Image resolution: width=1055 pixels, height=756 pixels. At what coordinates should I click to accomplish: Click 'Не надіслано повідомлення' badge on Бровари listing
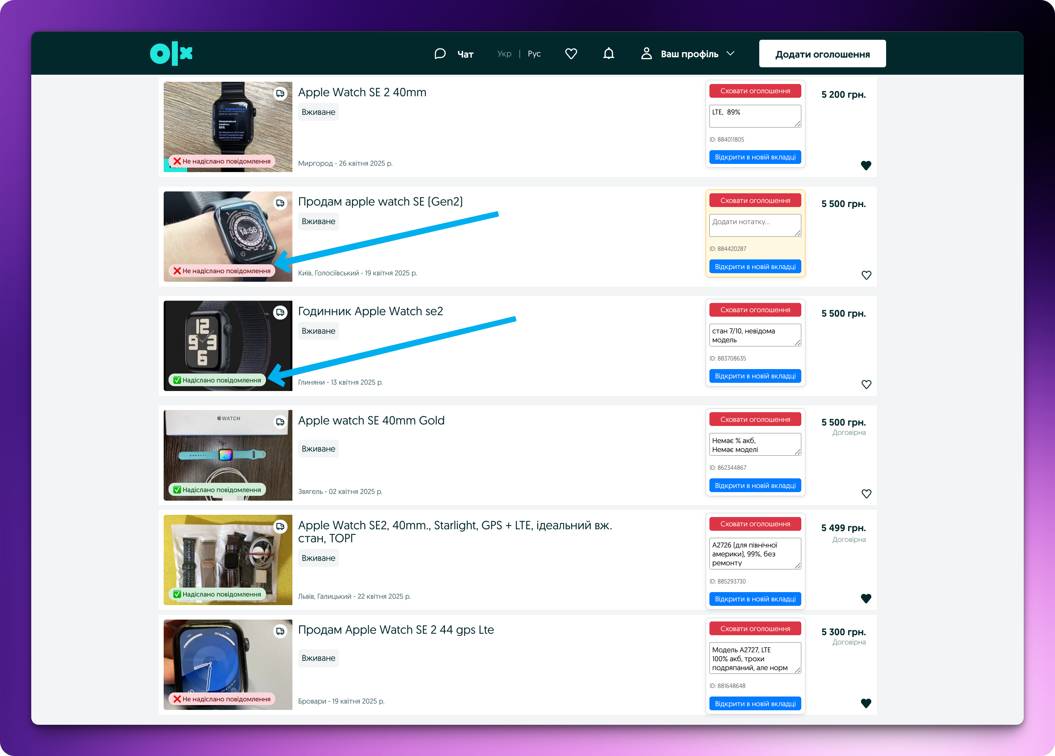(x=222, y=699)
